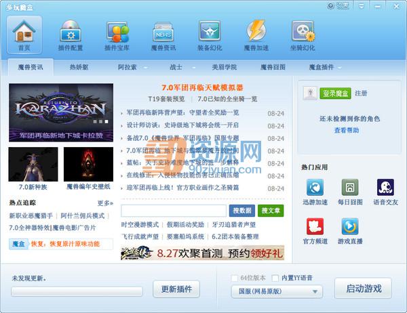Click the 注册 register link
Screen dimensions: 407x313
click(x=361, y=93)
